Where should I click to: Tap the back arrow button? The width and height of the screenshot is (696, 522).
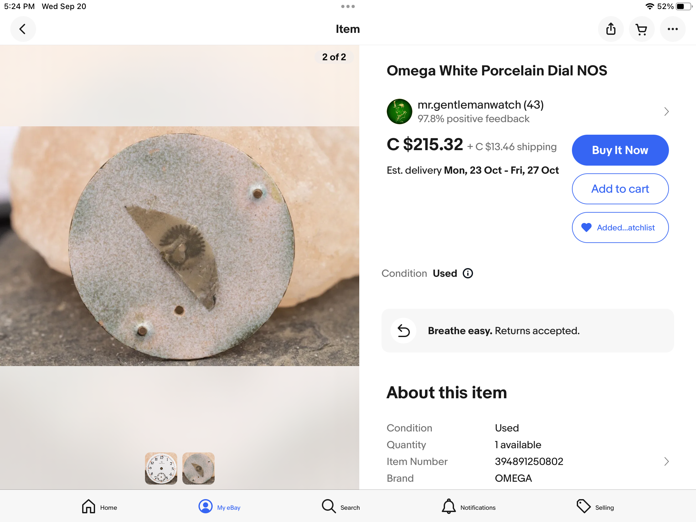pos(23,29)
